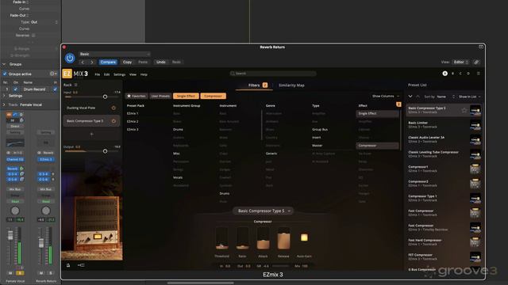Go to previous preset with left arrow

coord(83,62)
